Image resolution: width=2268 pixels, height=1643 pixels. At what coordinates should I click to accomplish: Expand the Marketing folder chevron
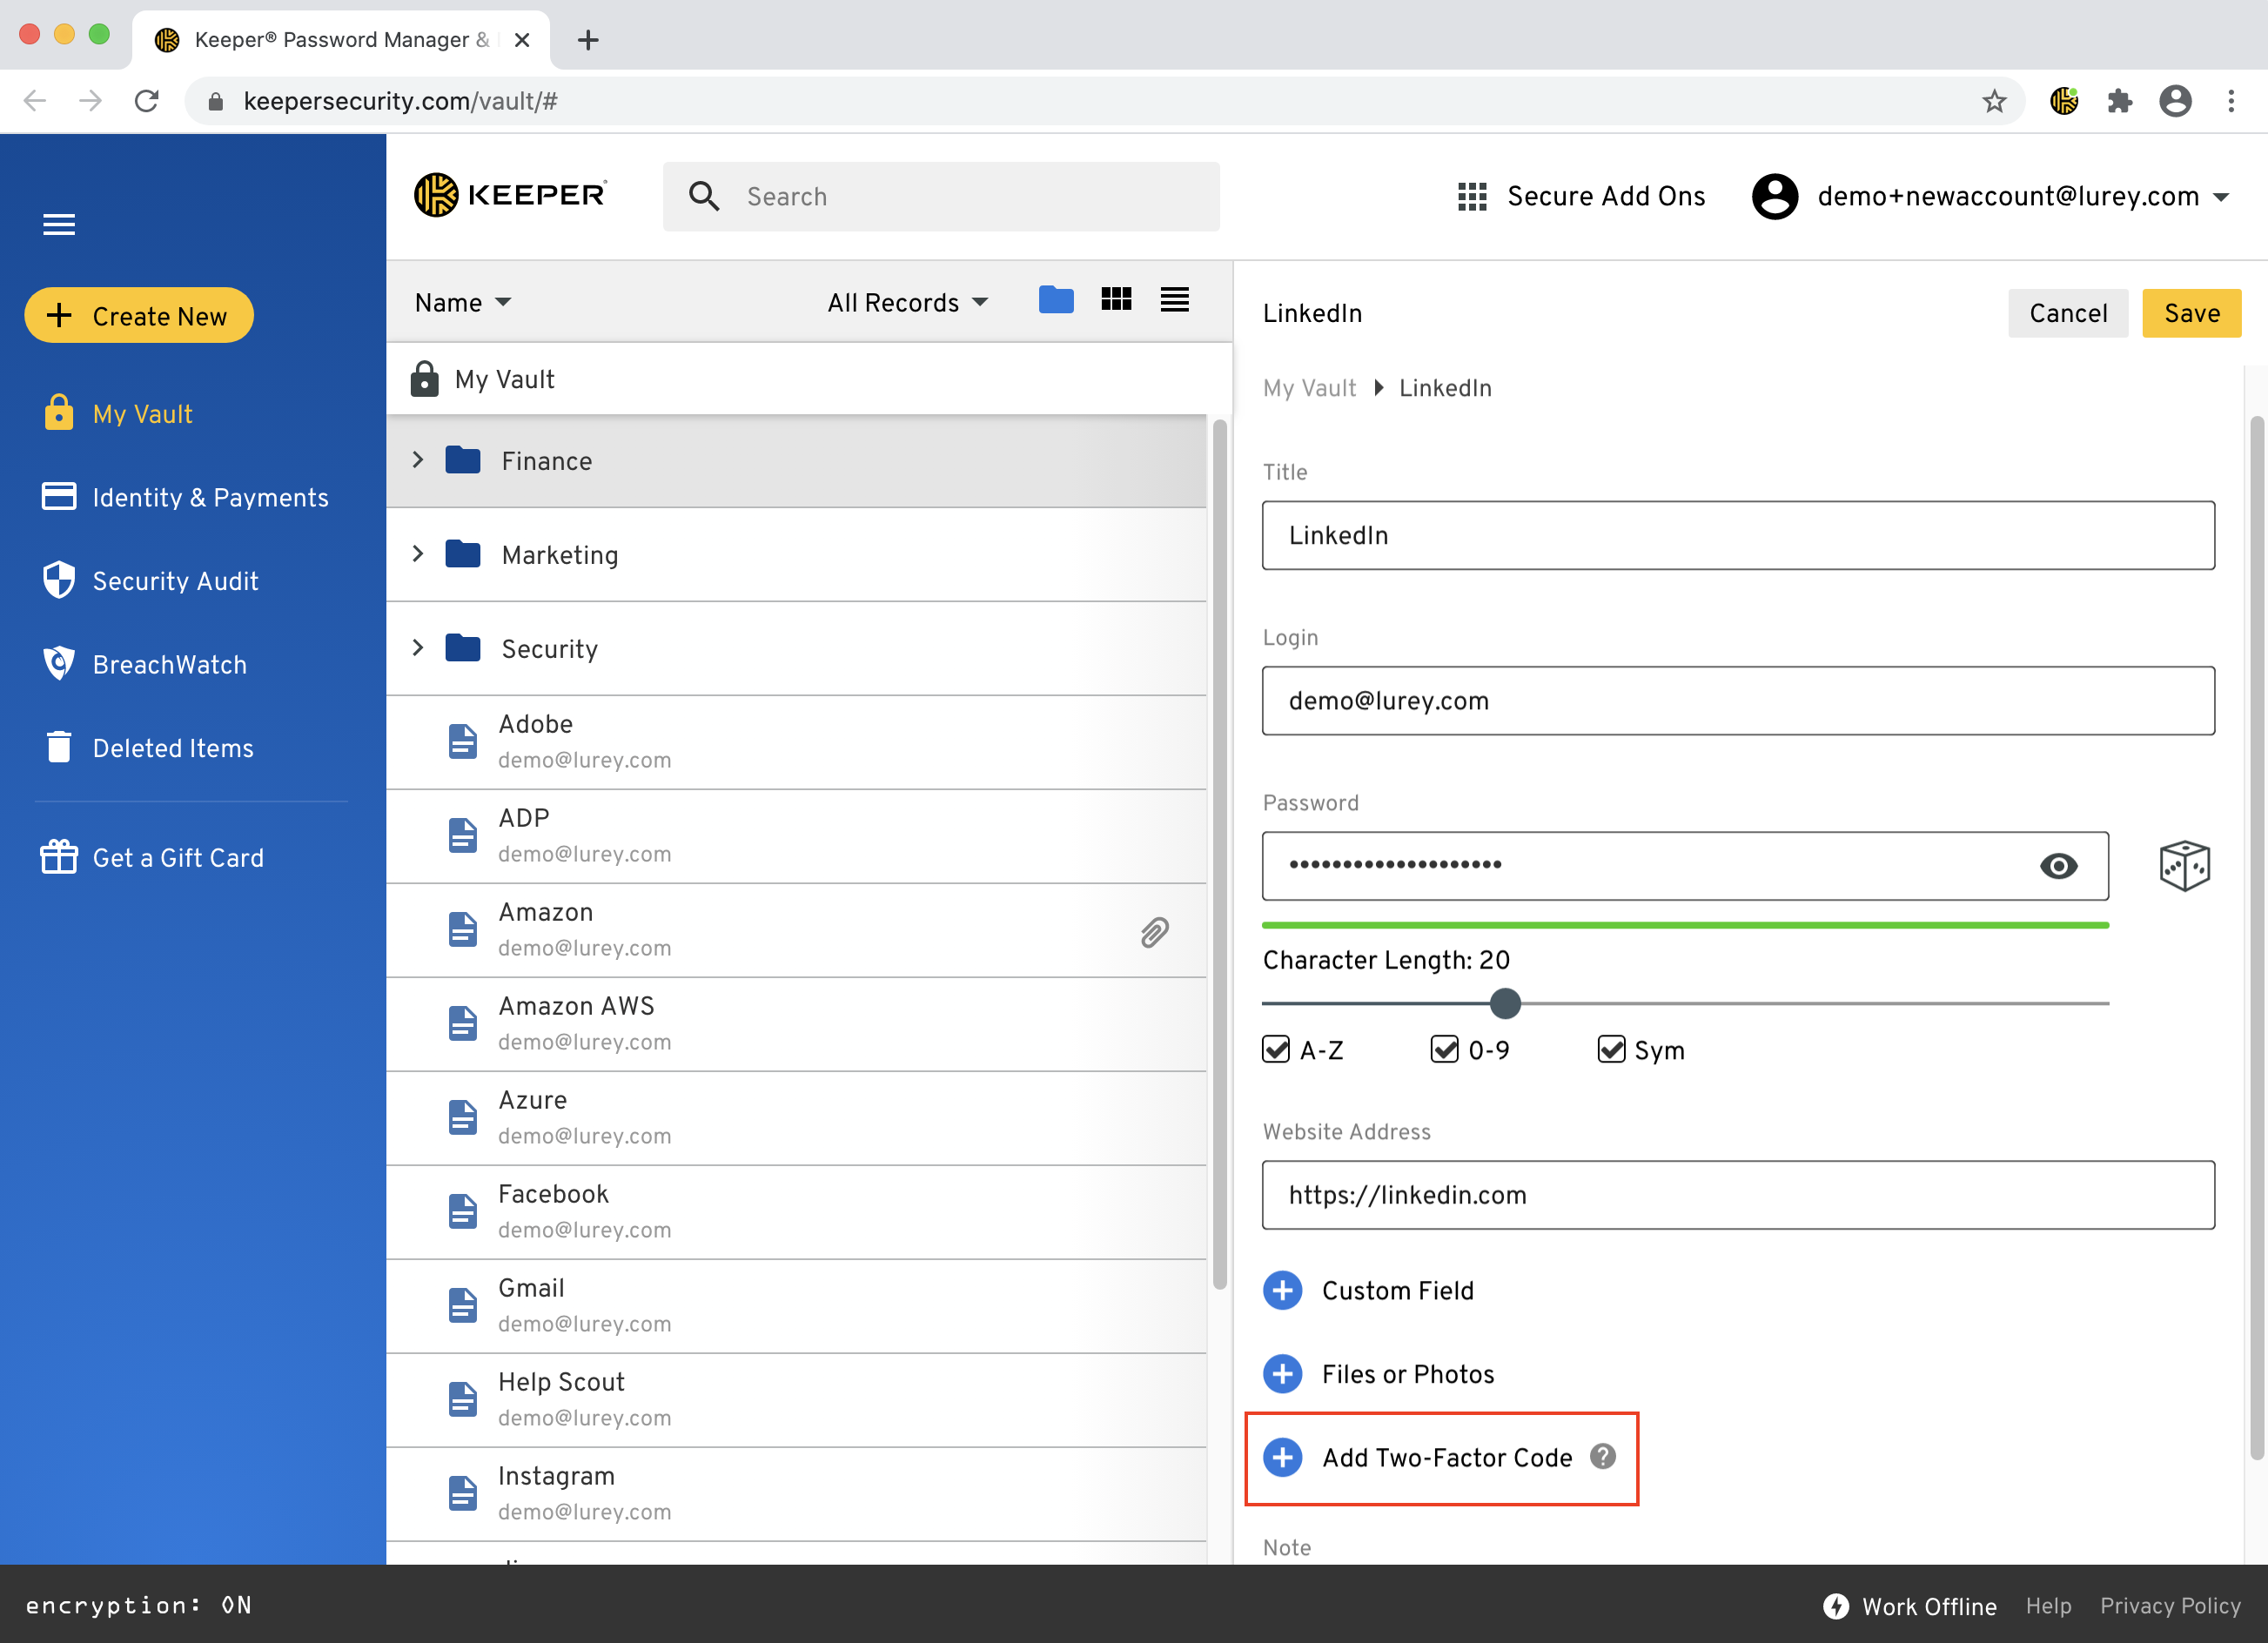[x=418, y=553]
